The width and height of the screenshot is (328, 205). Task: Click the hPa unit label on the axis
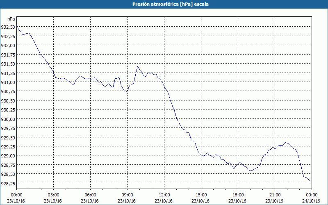pyautogui.click(x=11, y=19)
